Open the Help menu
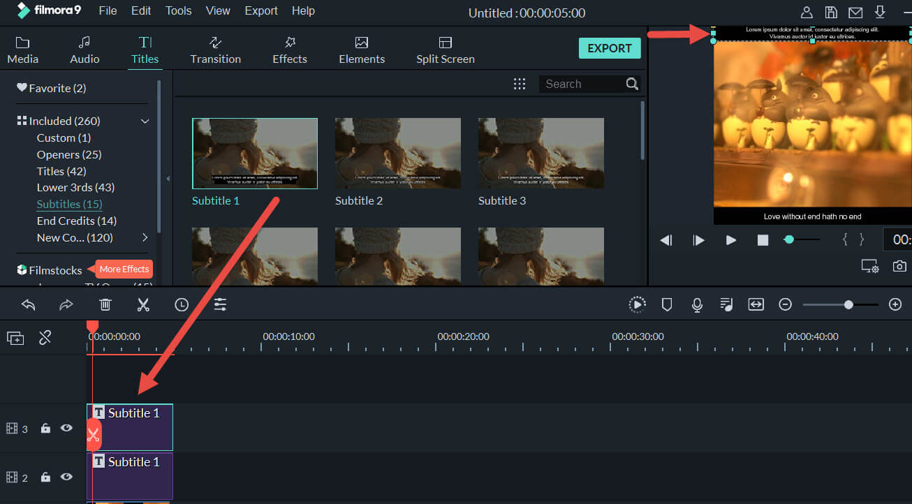The width and height of the screenshot is (912, 504). coord(303,11)
